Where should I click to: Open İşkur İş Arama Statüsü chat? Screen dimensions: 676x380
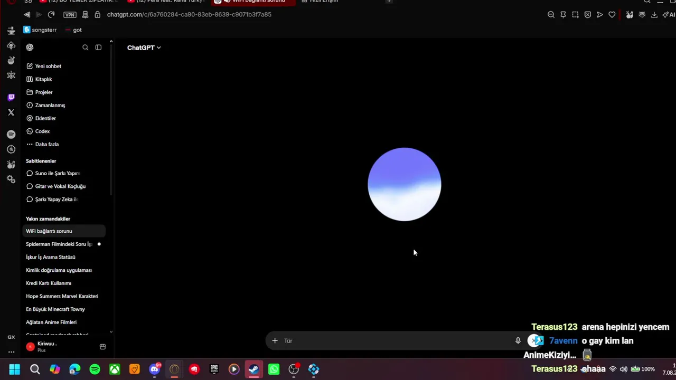[x=64, y=257]
